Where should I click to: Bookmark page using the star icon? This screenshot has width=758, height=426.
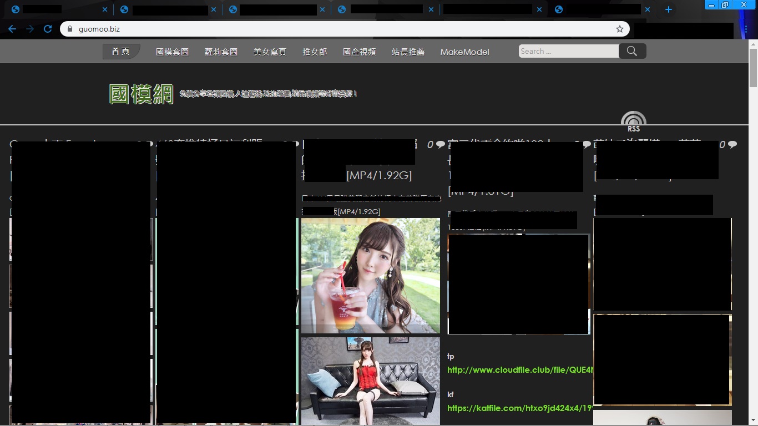click(620, 29)
